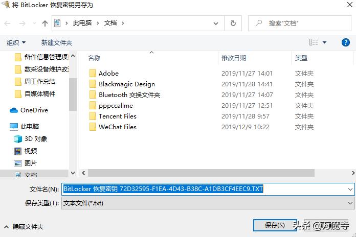Click the 此电脑 monitor icon in sidebar
Viewport: 356px width, 237px height.
[14, 127]
